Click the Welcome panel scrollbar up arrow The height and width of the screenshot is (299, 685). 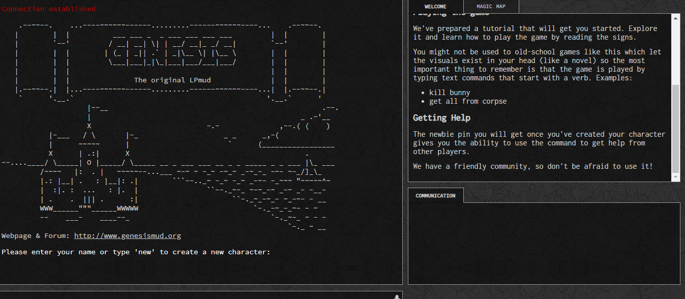pos(676,18)
